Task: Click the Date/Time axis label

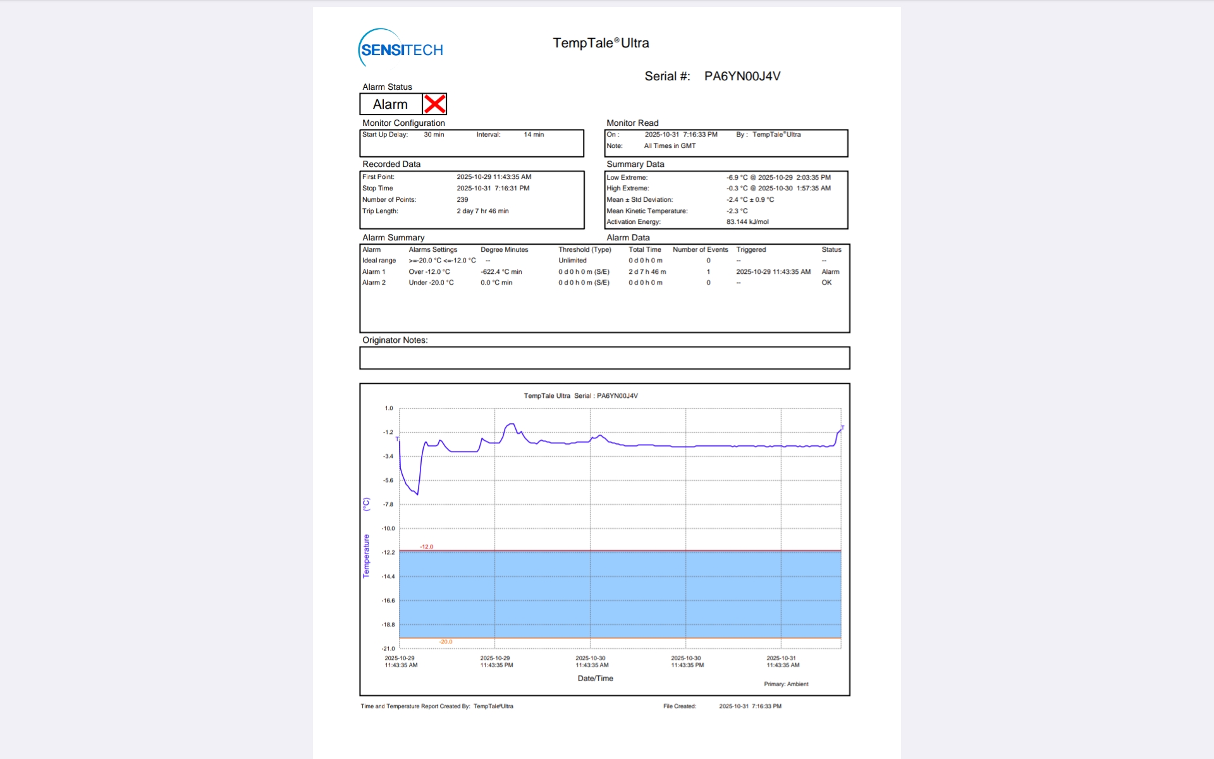Action: [x=595, y=679]
